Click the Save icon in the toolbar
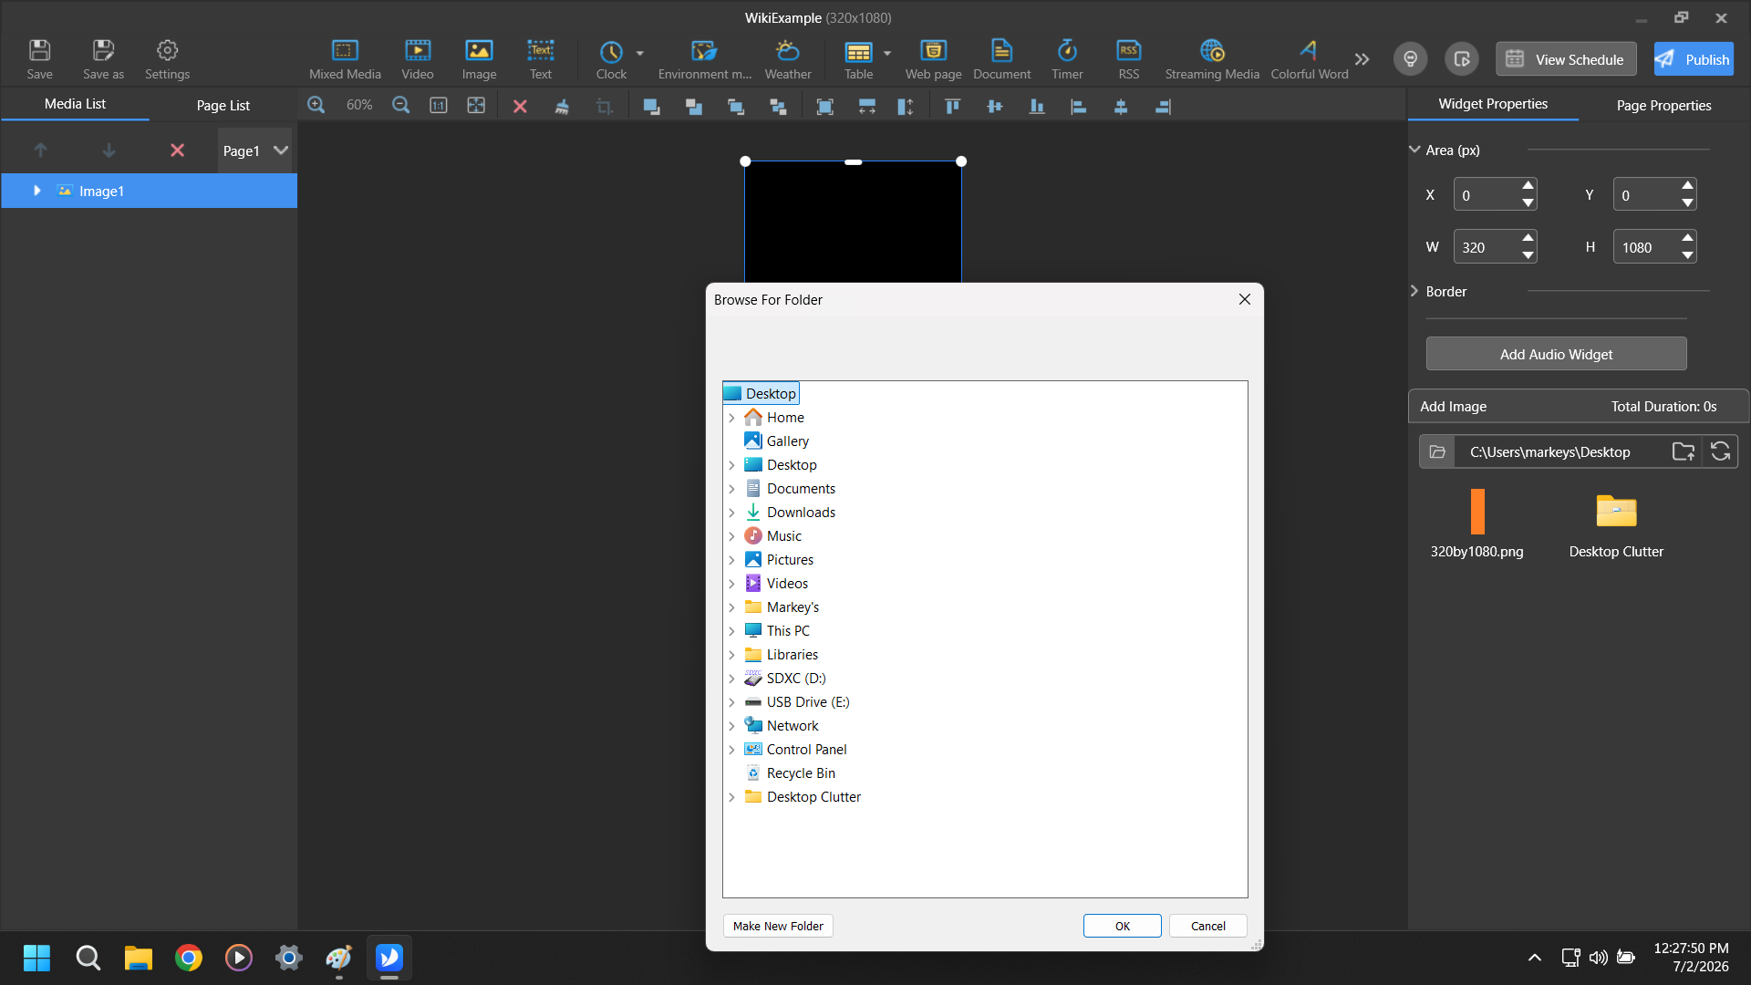Screen dimensions: 1751x985 tap(39, 59)
